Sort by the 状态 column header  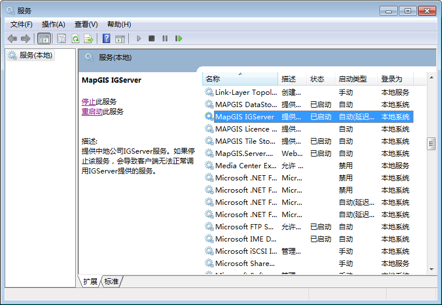click(321, 79)
